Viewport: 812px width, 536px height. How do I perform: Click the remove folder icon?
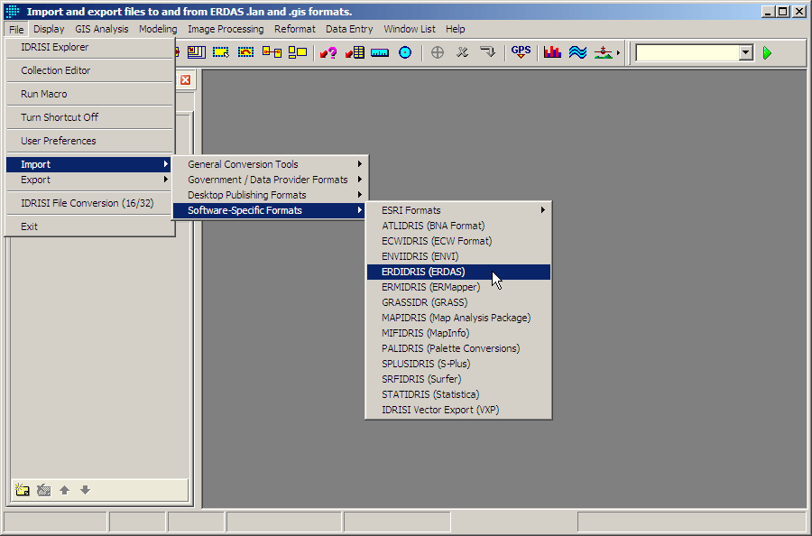[x=44, y=490]
